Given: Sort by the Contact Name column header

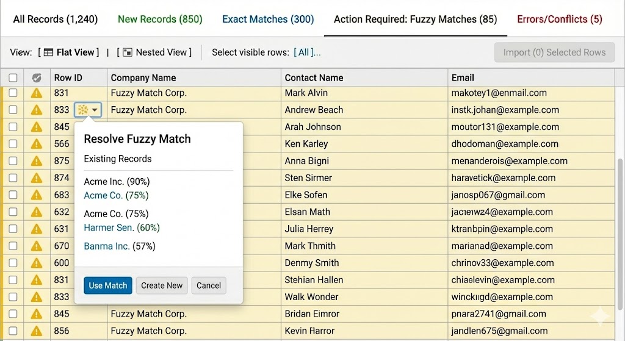Looking at the screenshot, I should point(314,78).
